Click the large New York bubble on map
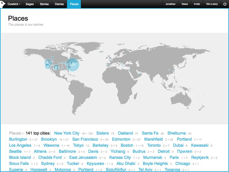Screen dimensions: 229x172 [x=73, y=65]
